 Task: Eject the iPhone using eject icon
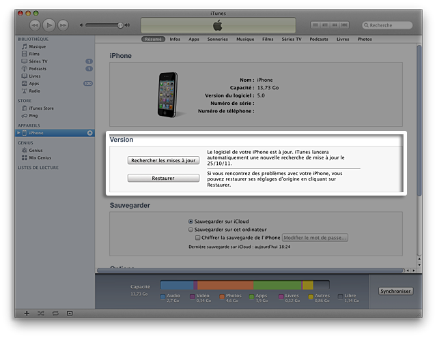point(89,133)
